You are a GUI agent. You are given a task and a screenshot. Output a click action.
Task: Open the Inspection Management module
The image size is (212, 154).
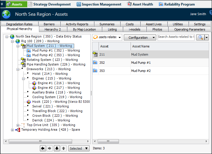click(x=99, y=4)
